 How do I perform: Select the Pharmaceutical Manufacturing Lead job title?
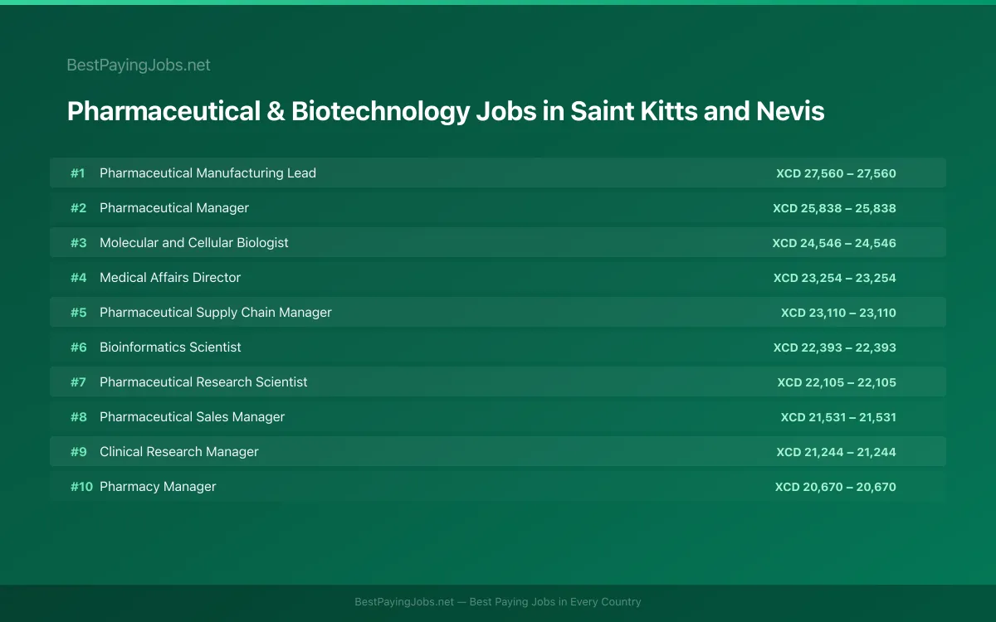point(207,173)
